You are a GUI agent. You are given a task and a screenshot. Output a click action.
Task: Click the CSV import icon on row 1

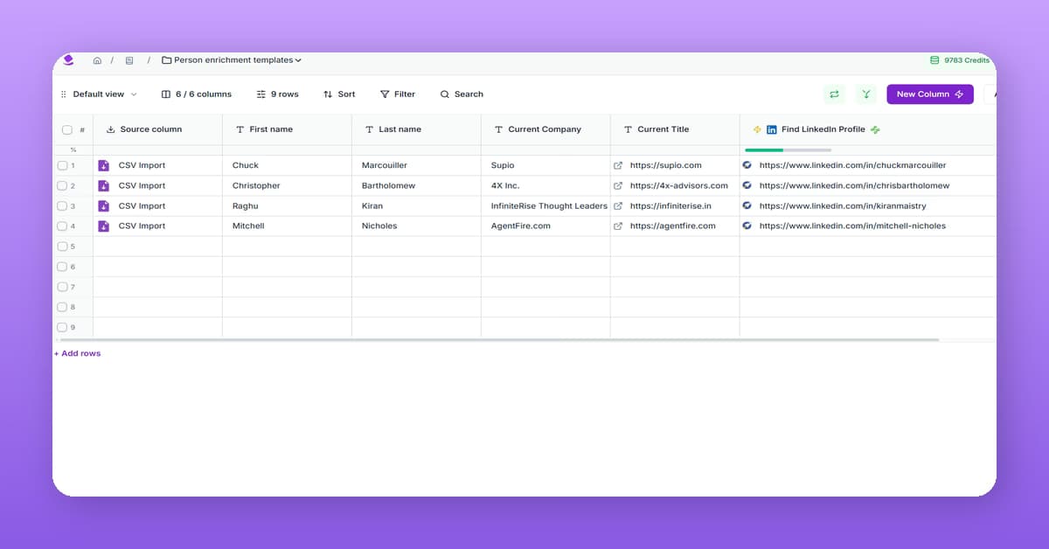click(x=106, y=164)
